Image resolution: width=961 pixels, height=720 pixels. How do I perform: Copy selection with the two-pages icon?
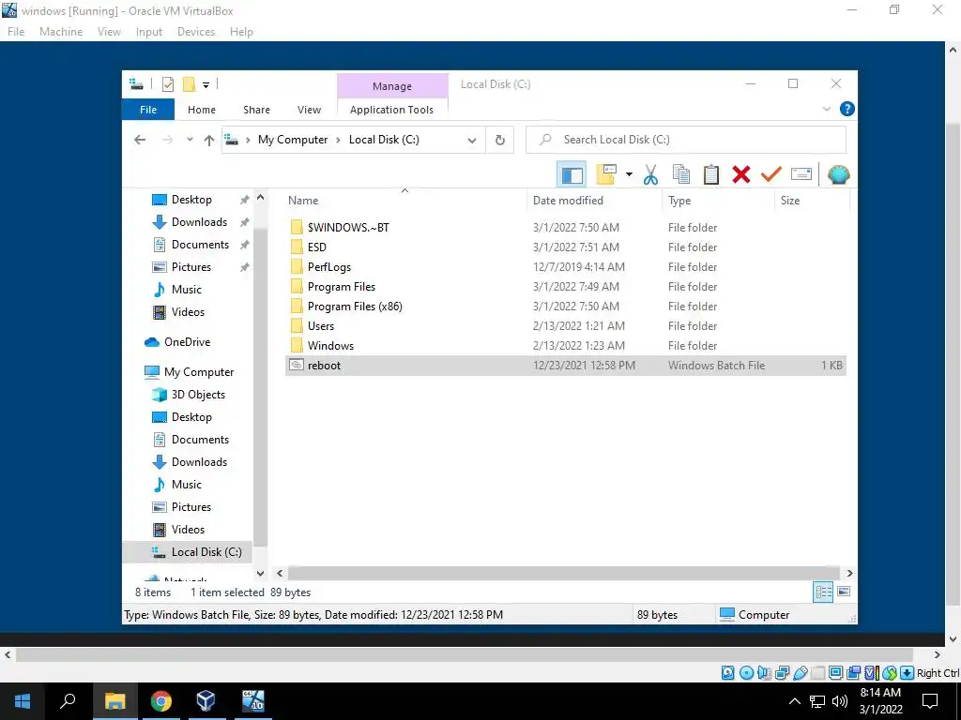point(681,174)
